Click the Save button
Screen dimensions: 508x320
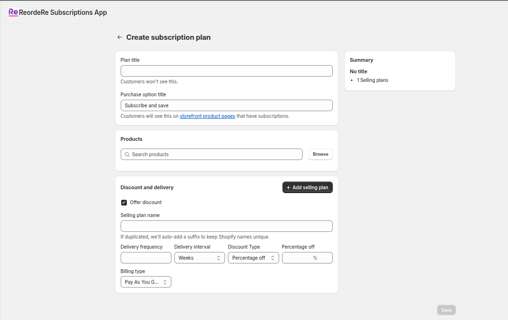pos(446,310)
